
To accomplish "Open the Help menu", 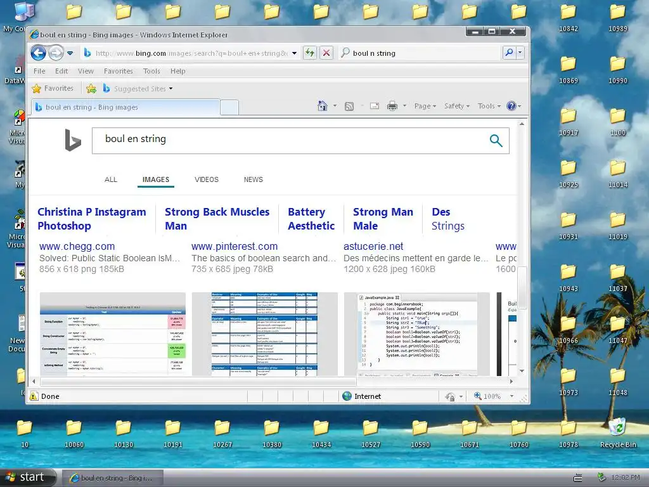I will 178,71.
